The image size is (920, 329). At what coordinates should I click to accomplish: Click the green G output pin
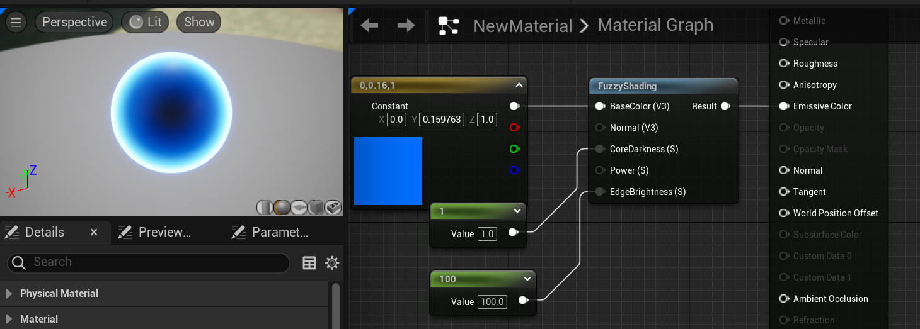(514, 149)
